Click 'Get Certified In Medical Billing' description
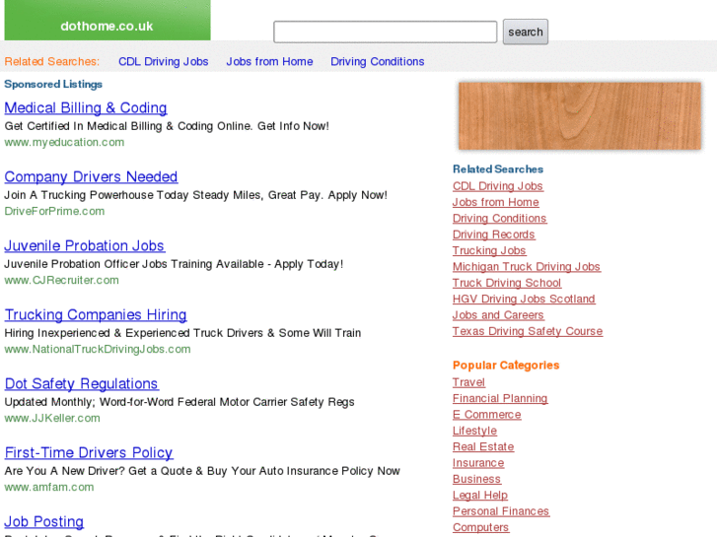The height and width of the screenshot is (537, 717). [x=167, y=126]
